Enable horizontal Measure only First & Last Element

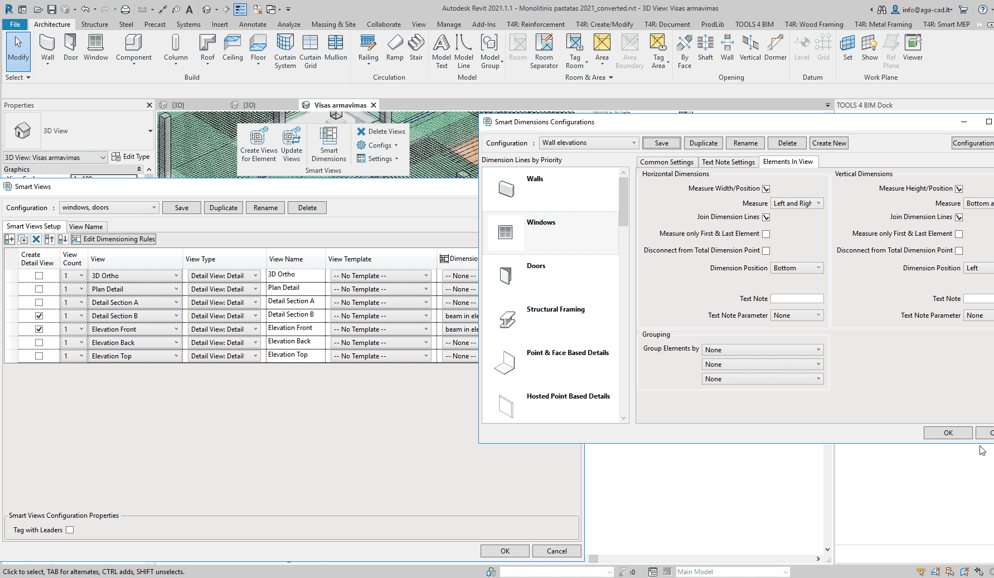click(x=766, y=234)
